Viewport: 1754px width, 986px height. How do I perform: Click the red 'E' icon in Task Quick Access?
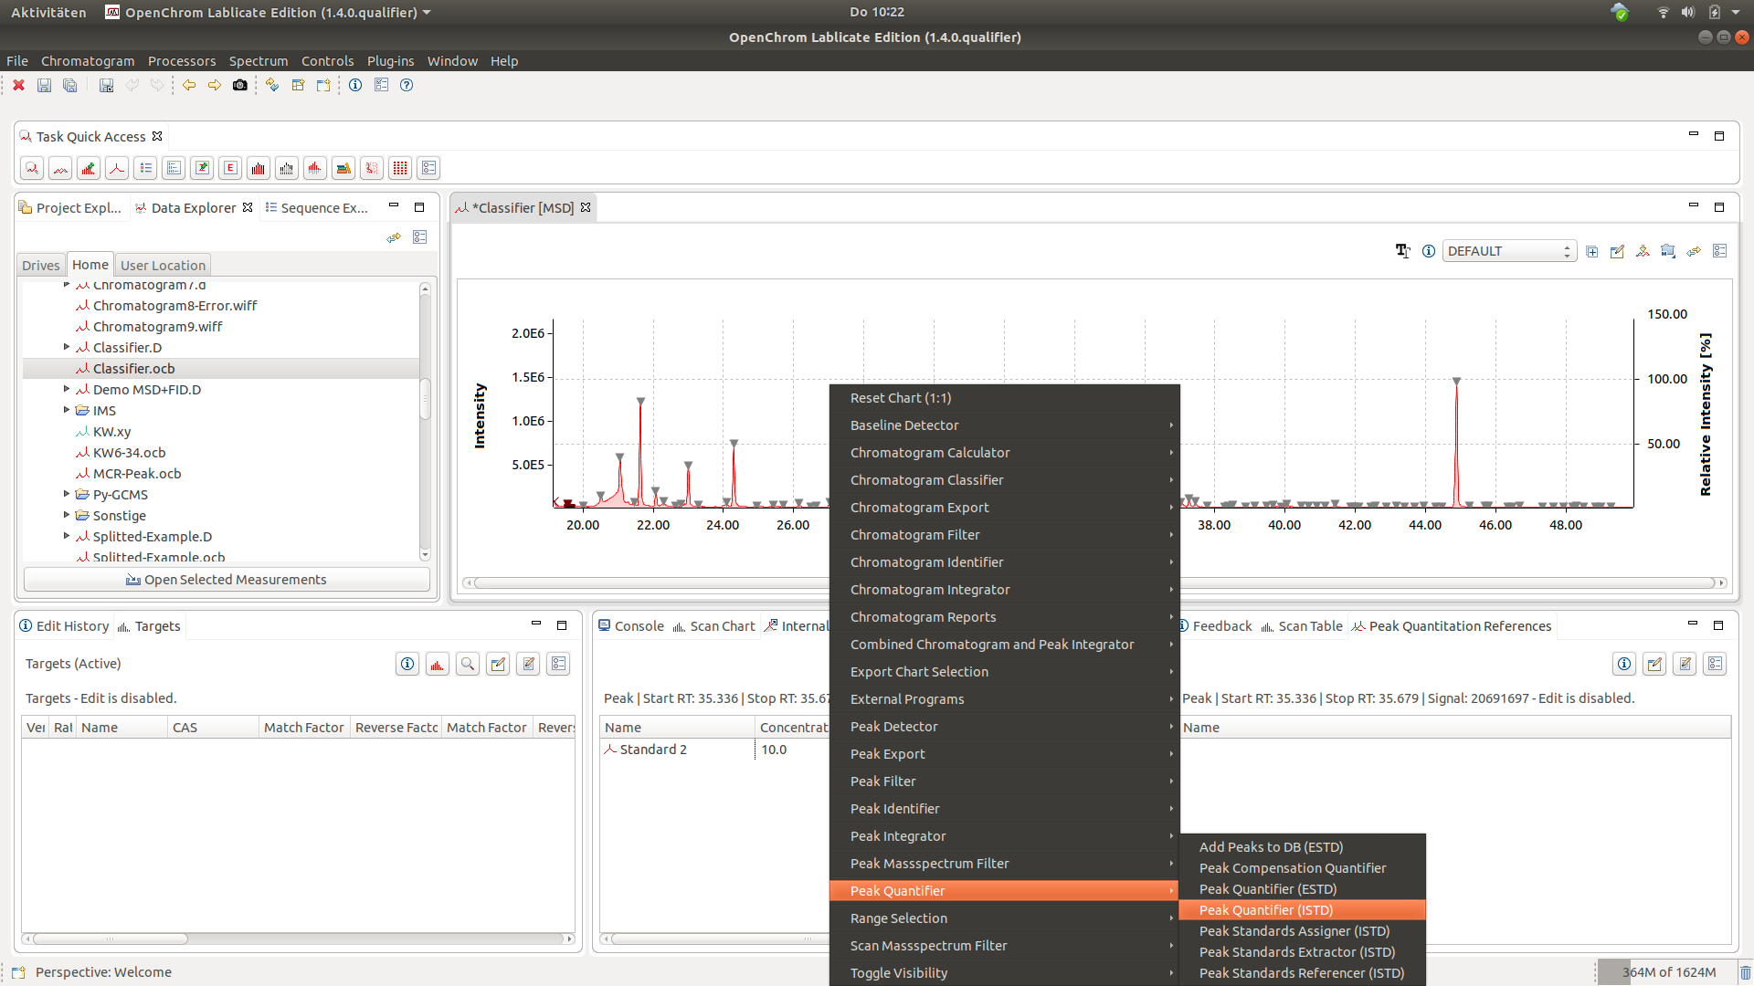230,168
